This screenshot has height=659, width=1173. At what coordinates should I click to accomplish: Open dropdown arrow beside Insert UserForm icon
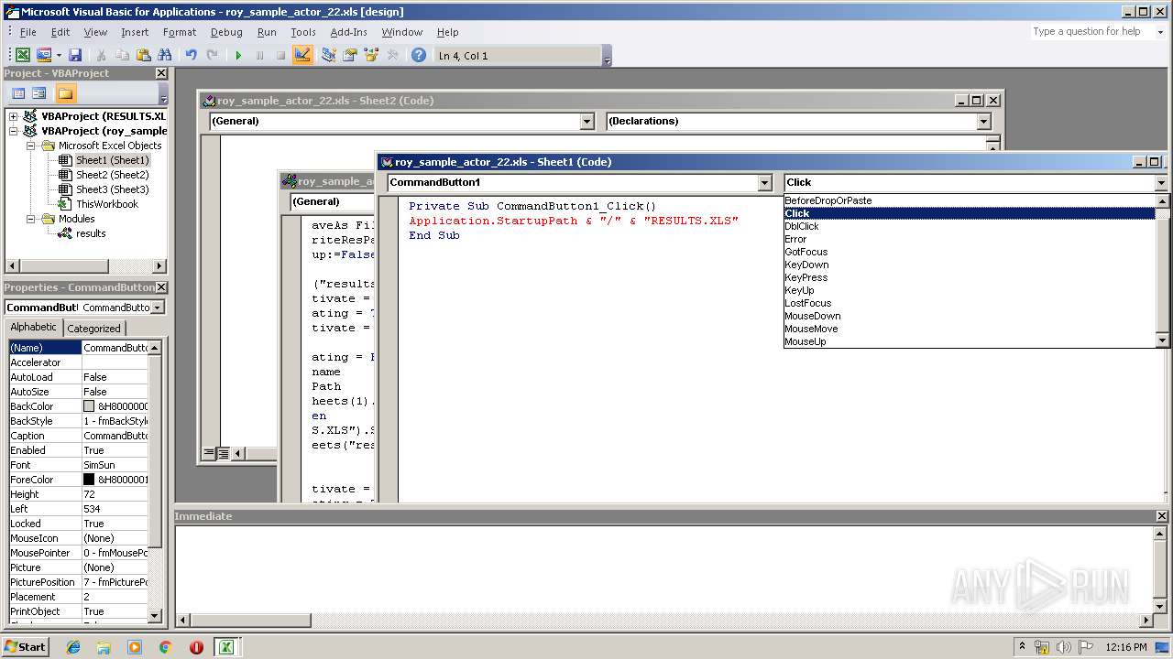59,56
